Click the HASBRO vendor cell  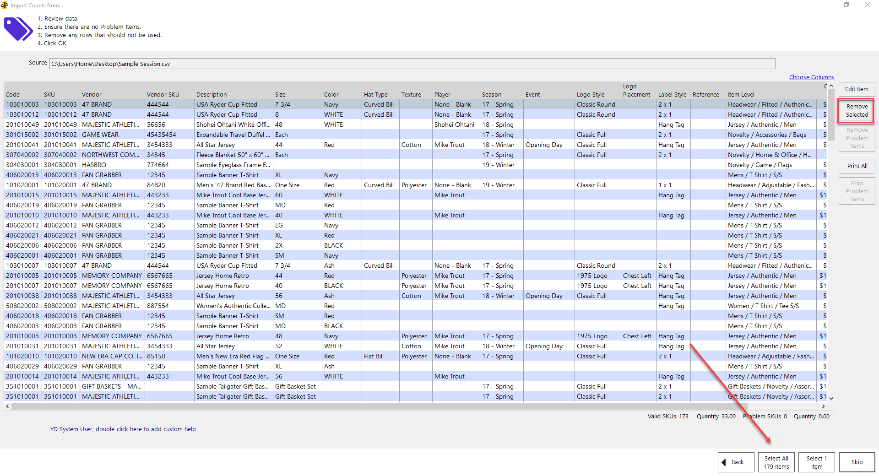point(112,165)
